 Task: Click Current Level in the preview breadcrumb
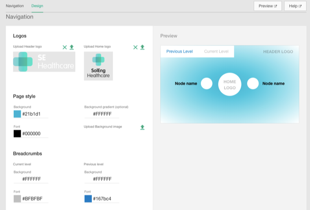coord(216,51)
